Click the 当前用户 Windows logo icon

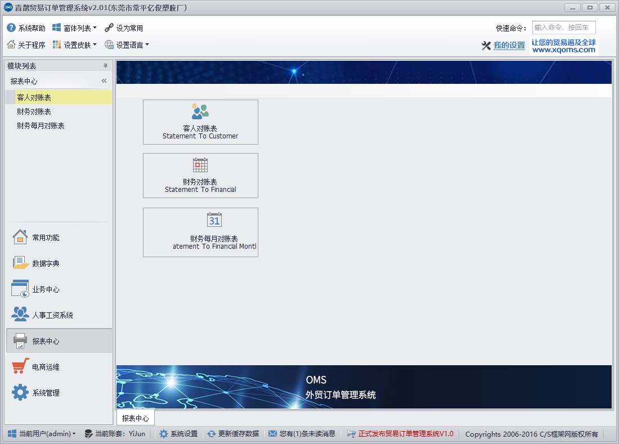[x=12, y=433]
